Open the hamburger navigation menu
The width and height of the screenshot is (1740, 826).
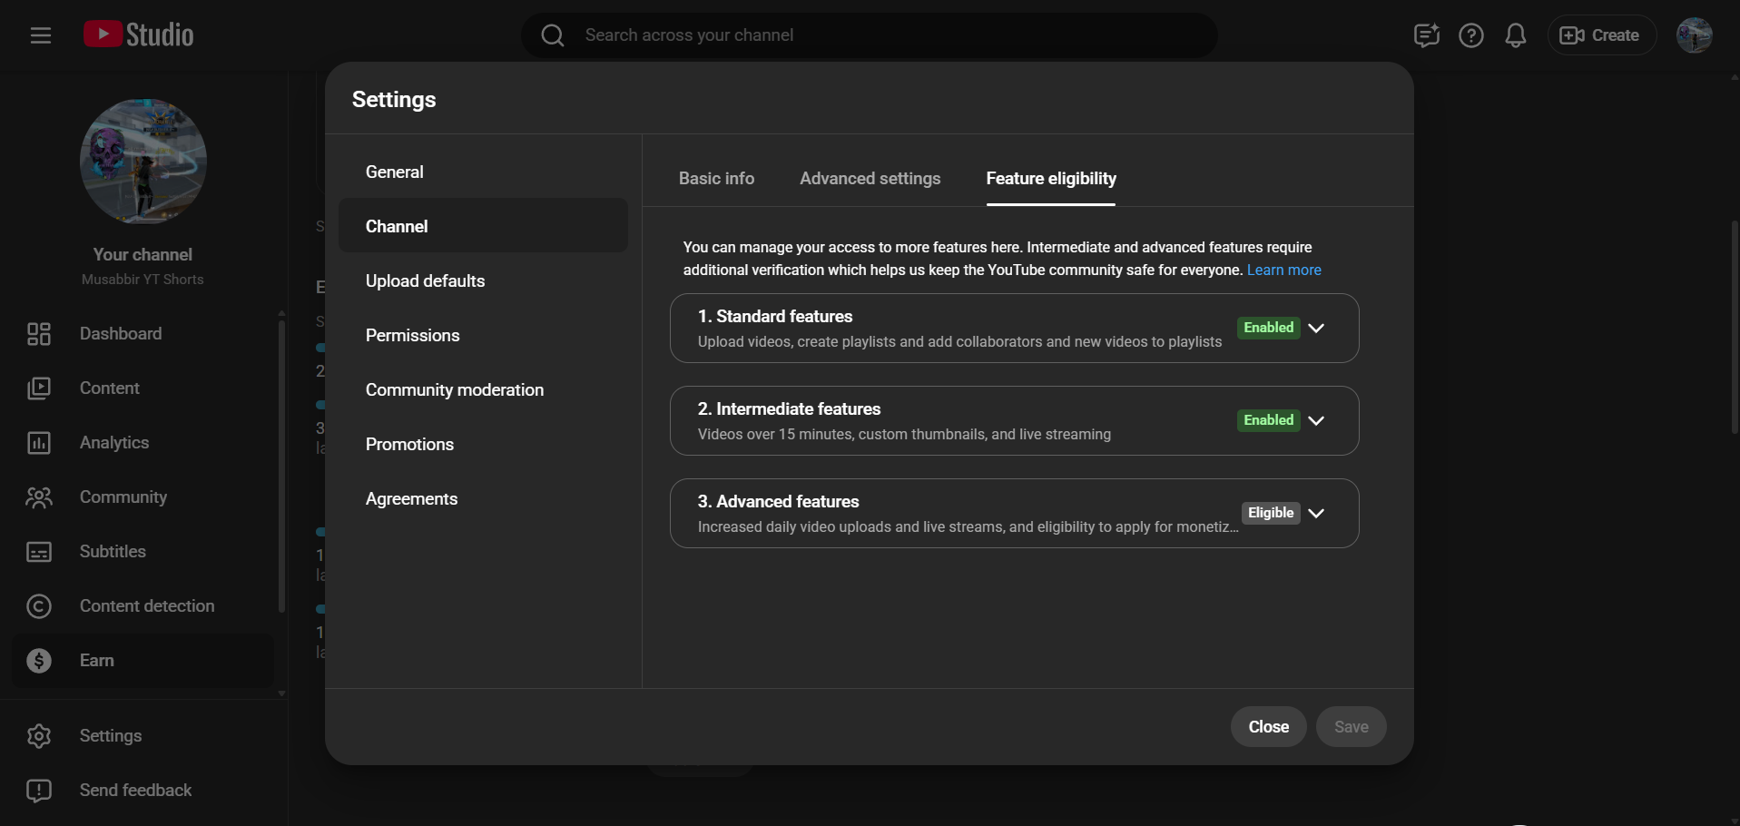(x=40, y=35)
